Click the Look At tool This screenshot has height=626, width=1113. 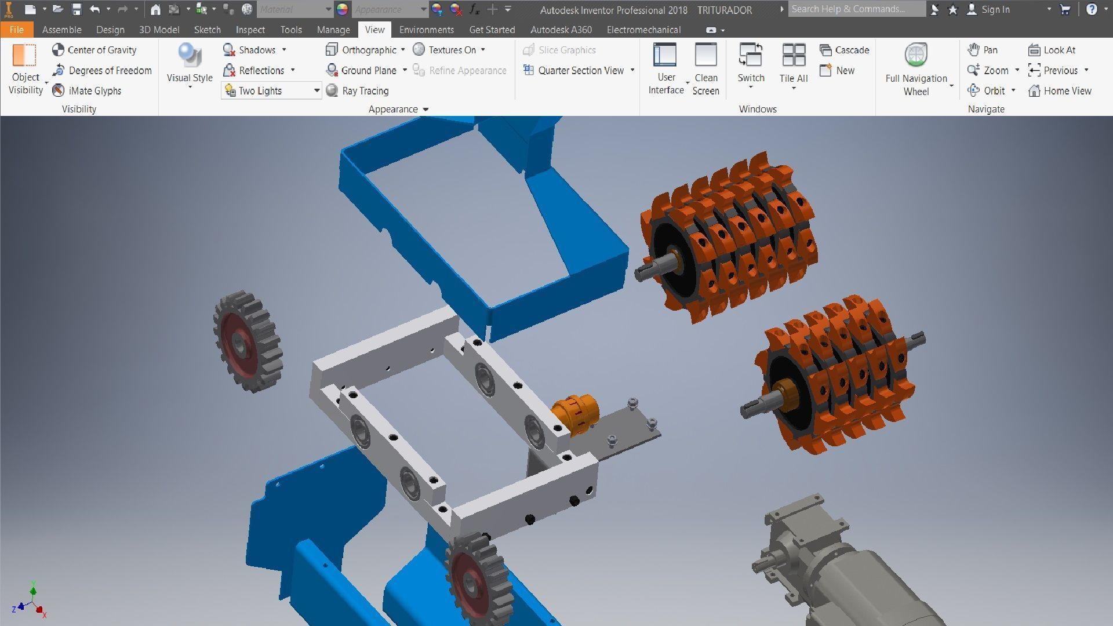[x=1052, y=50]
